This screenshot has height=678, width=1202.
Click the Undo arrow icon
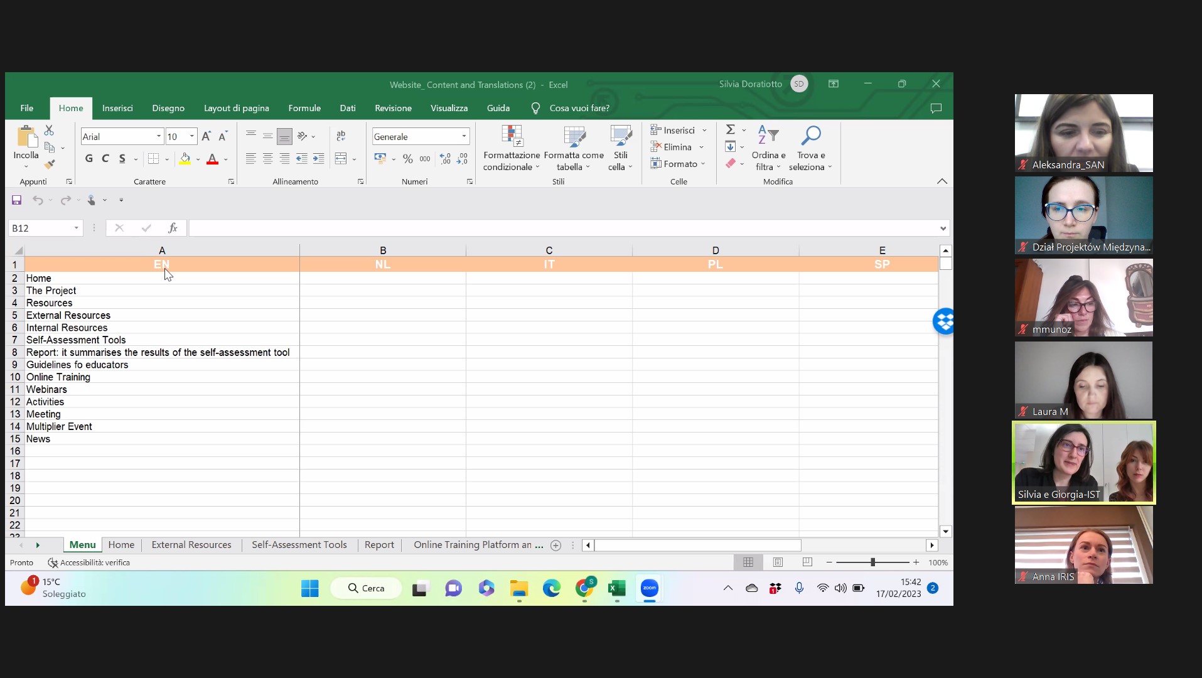[x=38, y=200]
